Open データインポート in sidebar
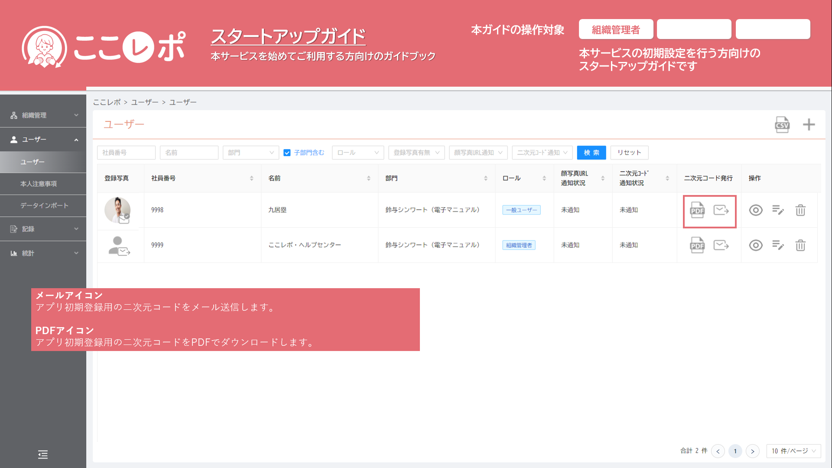832x468 pixels. point(44,205)
